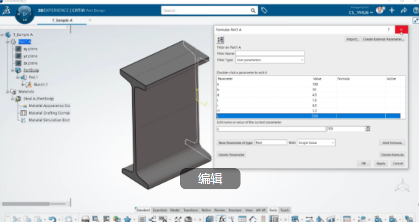Click the help question mark in top bar
Viewport: 419px width, 222px height.
click(x=416, y=11)
